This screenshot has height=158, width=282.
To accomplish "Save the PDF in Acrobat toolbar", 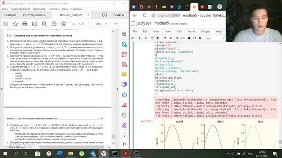I will (x=6, y=24).
